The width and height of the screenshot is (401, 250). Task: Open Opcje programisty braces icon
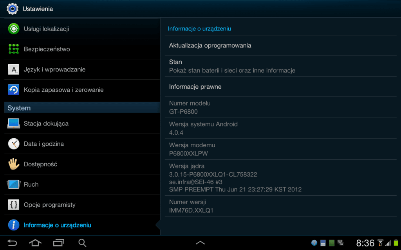pos(14,205)
